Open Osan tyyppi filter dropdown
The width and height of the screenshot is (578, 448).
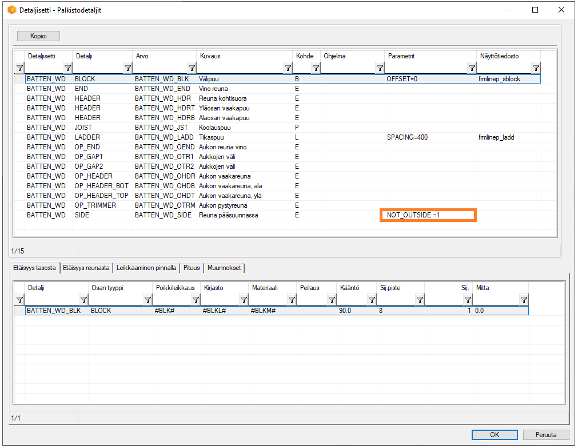(x=148, y=299)
